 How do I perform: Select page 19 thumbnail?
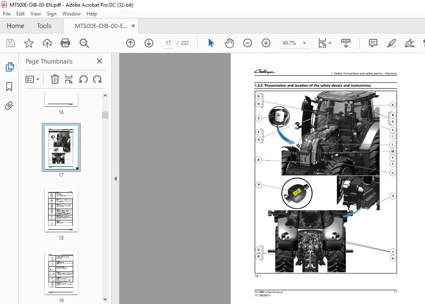[61, 273]
